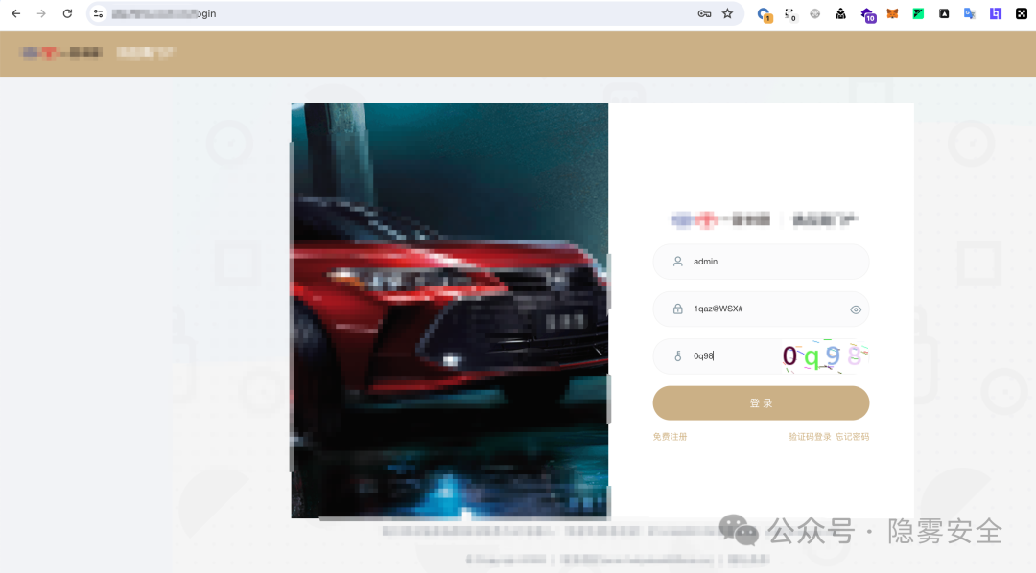This screenshot has width=1036, height=573.
Task: Reload the login page
Action: [x=67, y=13]
